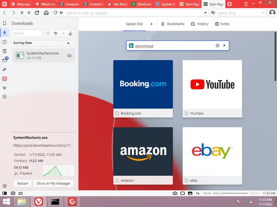Image resolution: width=277 pixels, height=207 pixels.
Task: Click the start page vertical scrollbar
Action: pos(276,56)
